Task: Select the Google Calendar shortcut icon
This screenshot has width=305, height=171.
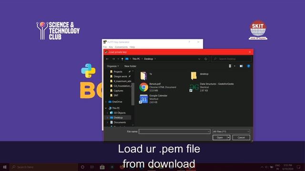Action: tap(143, 99)
